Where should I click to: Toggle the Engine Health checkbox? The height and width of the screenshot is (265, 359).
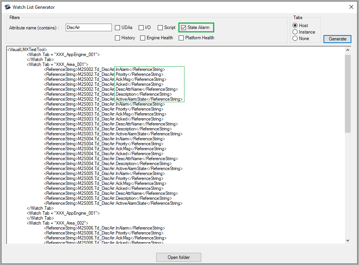point(143,38)
